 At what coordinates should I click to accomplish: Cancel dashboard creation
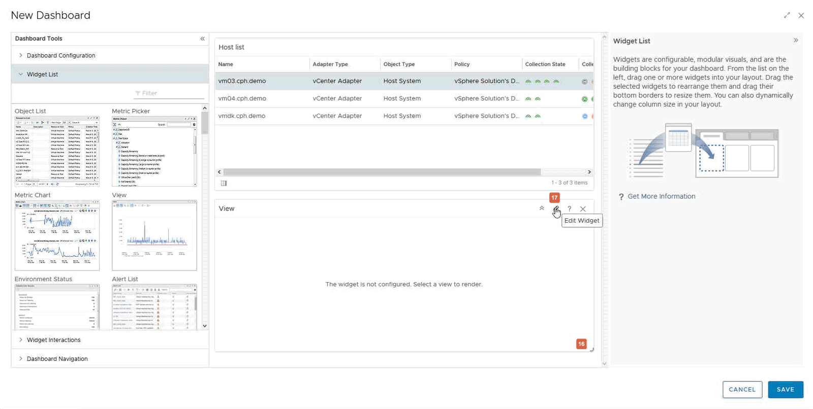(742, 389)
